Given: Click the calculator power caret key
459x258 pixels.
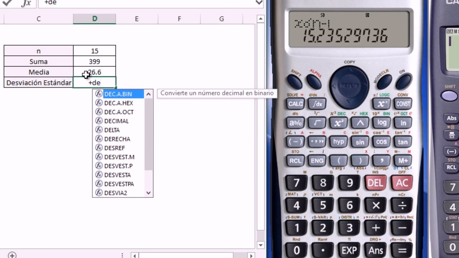Looking at the screenshot, I should [x=360, y=123].
